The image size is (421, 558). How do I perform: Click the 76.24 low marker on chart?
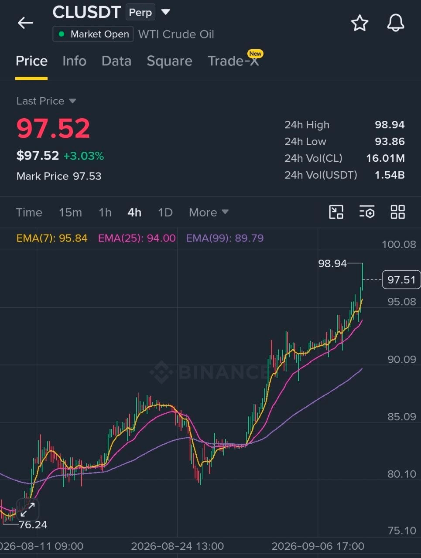(33, 524)
